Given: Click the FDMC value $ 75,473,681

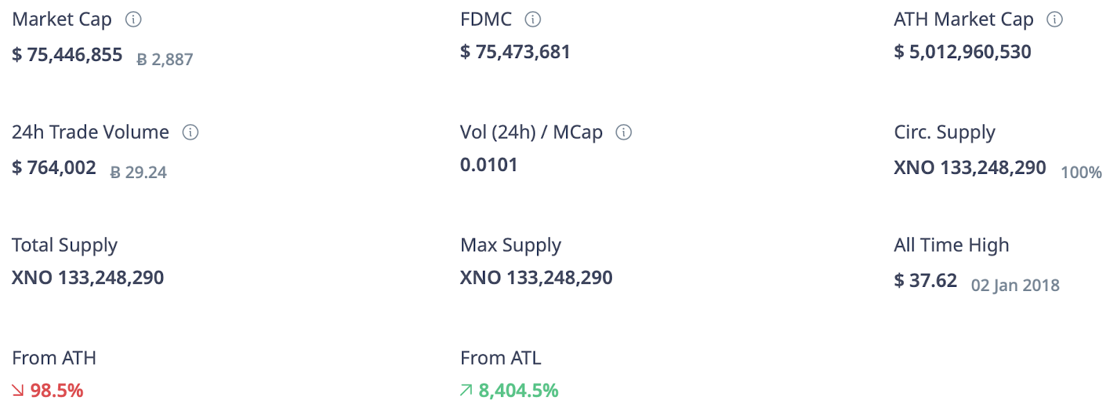Looking at the screenshot, I should coord(515,52).
